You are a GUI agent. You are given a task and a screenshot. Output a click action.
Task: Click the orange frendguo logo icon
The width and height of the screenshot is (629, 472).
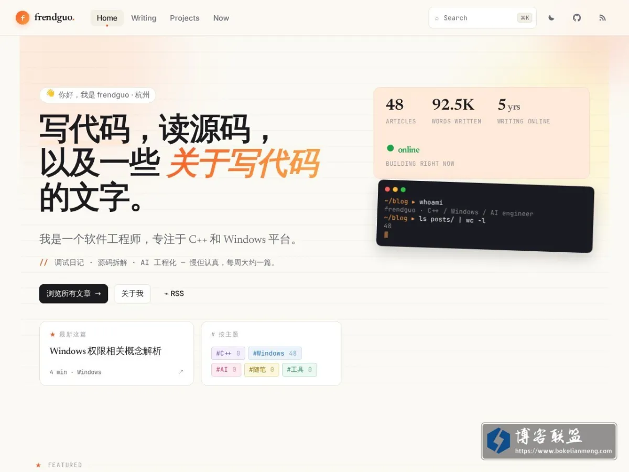coord(23,18)
